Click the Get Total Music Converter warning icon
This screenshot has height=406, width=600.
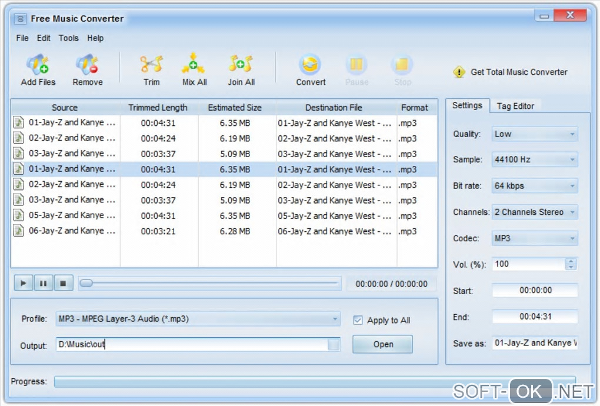click(459, 72)
